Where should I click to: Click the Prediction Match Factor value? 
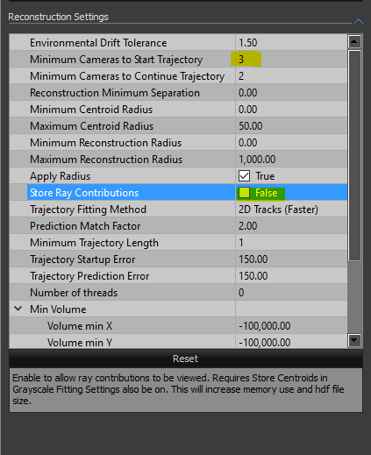click(x=291, y=226)
